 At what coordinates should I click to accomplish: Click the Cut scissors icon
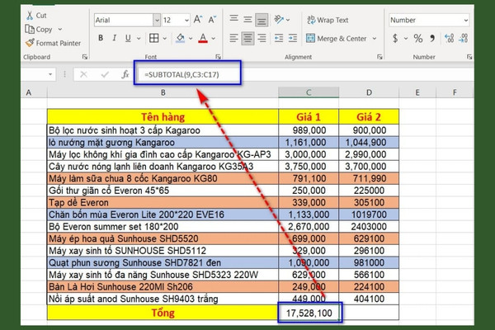pyautogui.click(x=30, y=16)
